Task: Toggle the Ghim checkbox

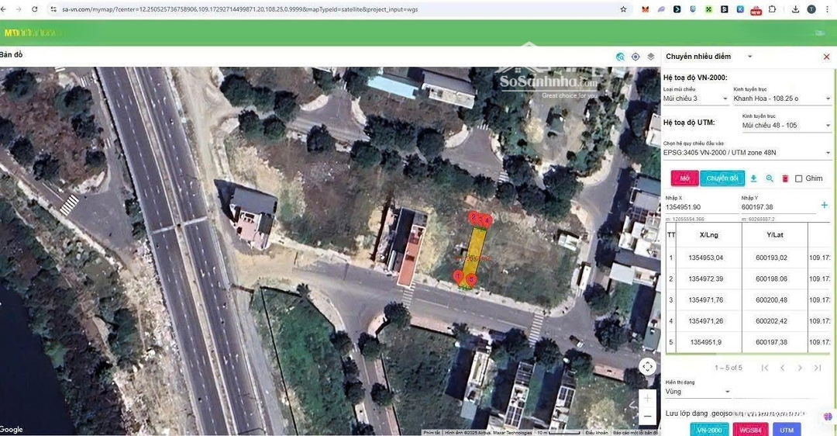Action: (x=799, y=178)
